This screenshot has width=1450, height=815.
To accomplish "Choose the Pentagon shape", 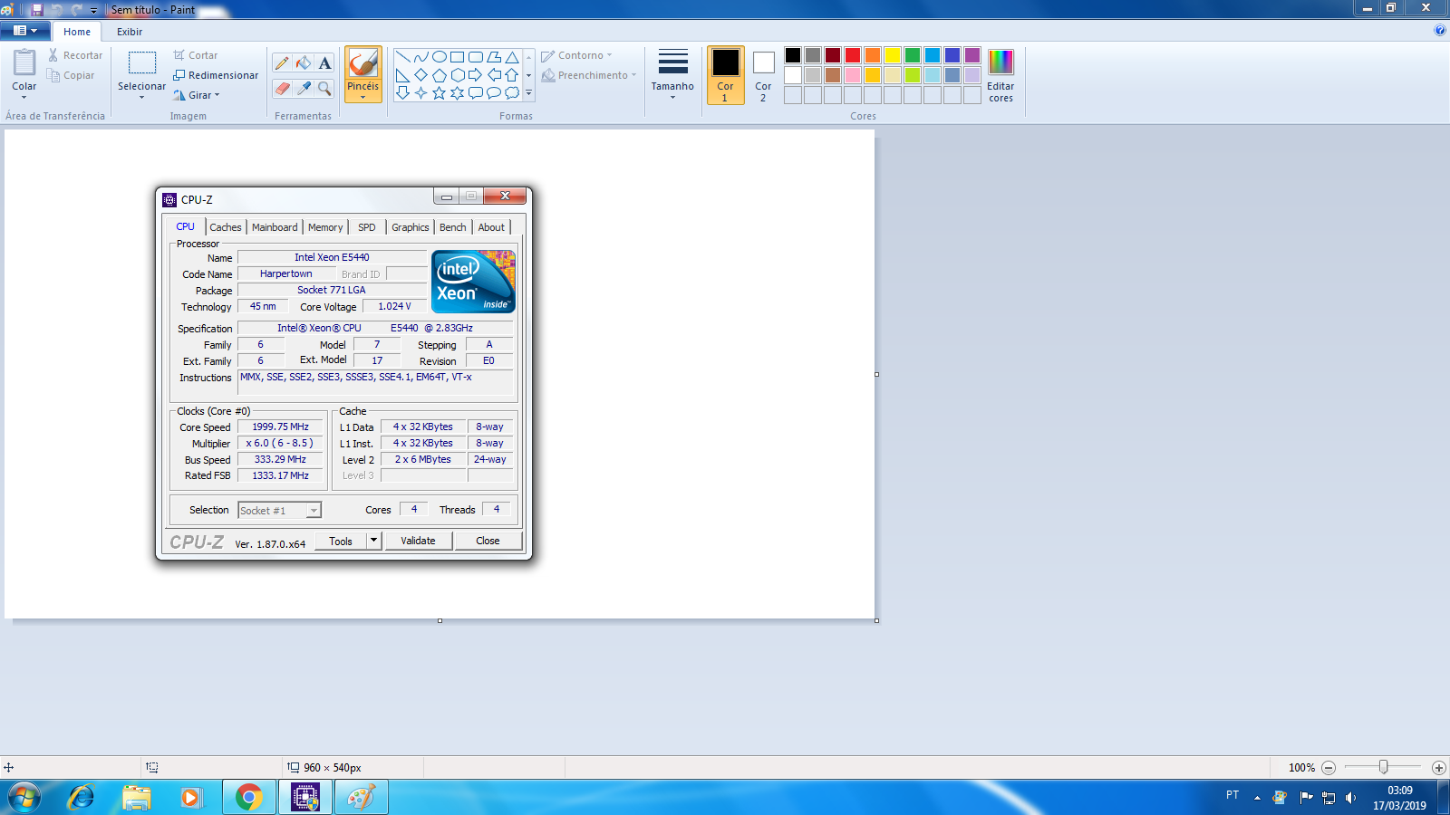I will coord(440,75).
